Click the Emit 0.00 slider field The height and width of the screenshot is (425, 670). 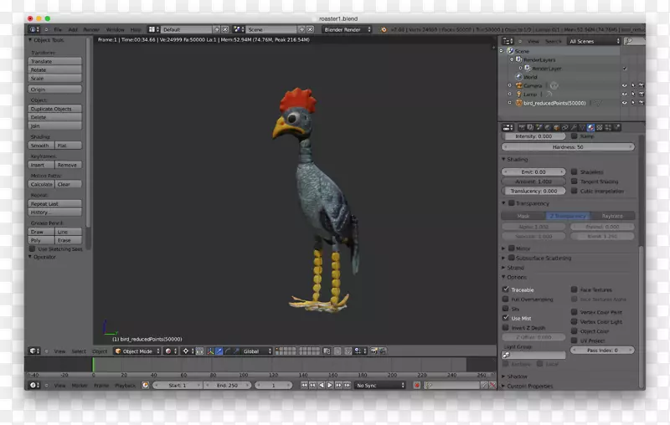tap(533, 172)
